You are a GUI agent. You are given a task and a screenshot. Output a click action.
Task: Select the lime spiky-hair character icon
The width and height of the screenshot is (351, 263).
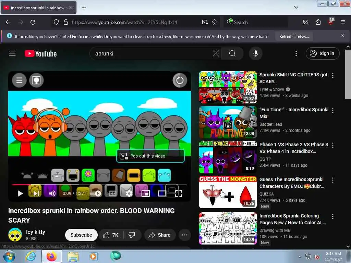coord(149,175)
